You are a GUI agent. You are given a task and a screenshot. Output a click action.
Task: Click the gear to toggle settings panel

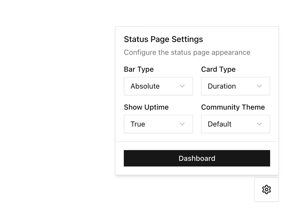(267, 190)
